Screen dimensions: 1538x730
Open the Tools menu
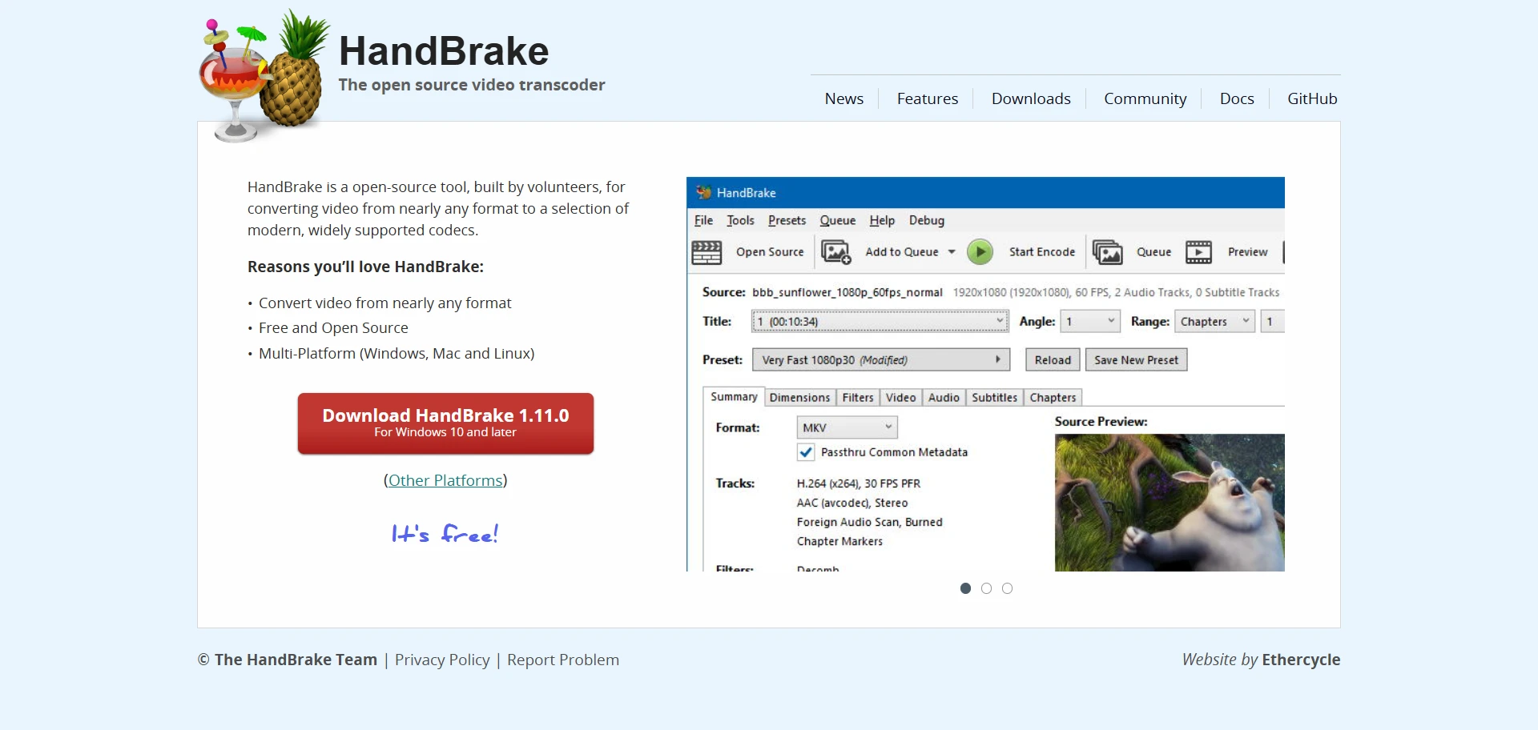pyautogui.click(x=739, y=220)
